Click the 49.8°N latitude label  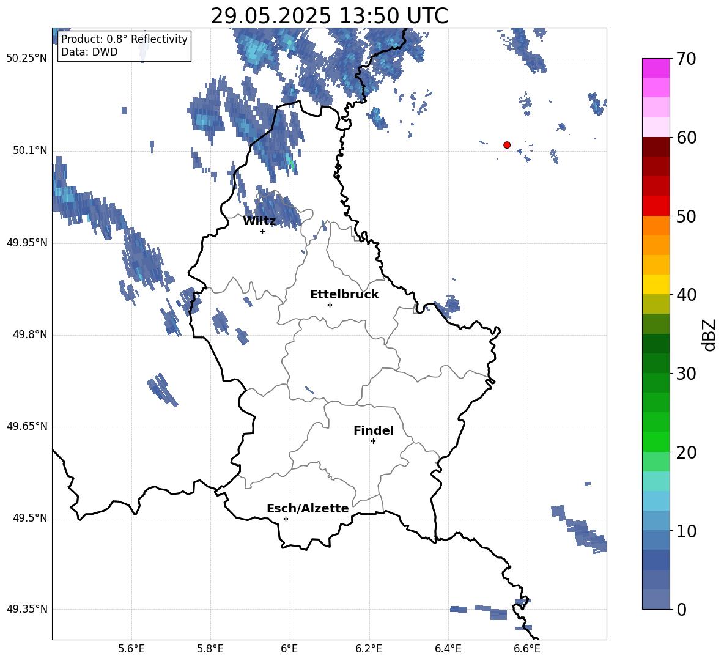click(30, 334)
